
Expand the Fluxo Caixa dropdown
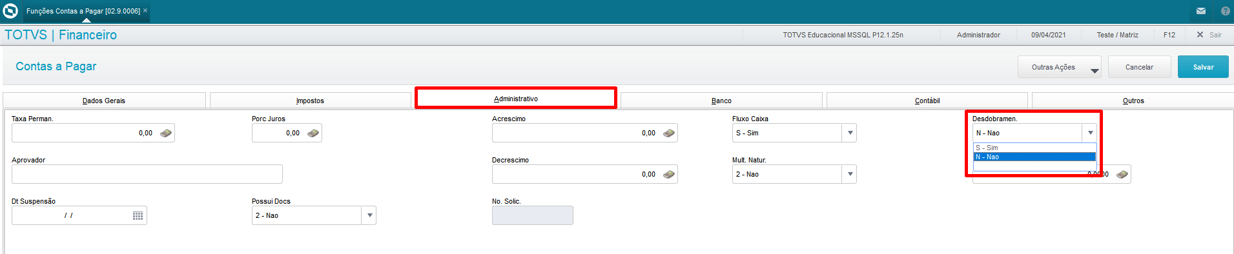(850, 133)
